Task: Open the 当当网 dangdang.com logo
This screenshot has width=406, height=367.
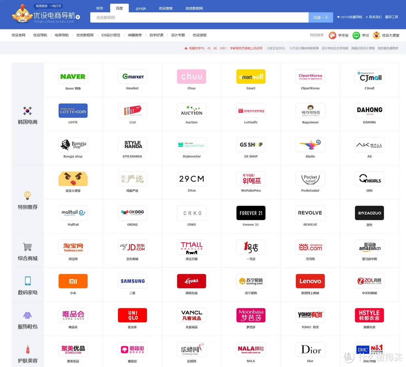Action: pos(310,247)
